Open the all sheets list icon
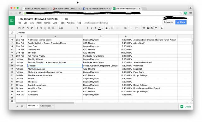 tap(22, 106)
